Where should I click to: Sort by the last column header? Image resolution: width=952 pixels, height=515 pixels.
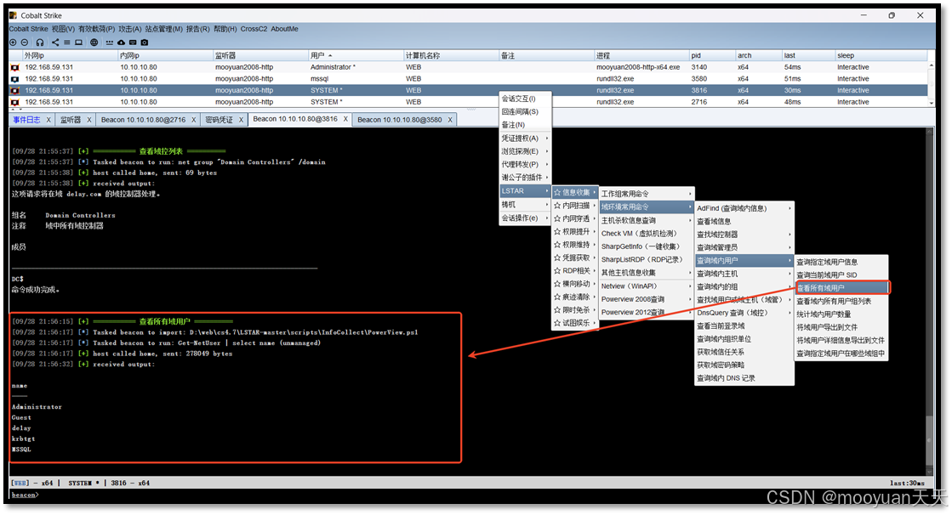click(x=807, y=55)
